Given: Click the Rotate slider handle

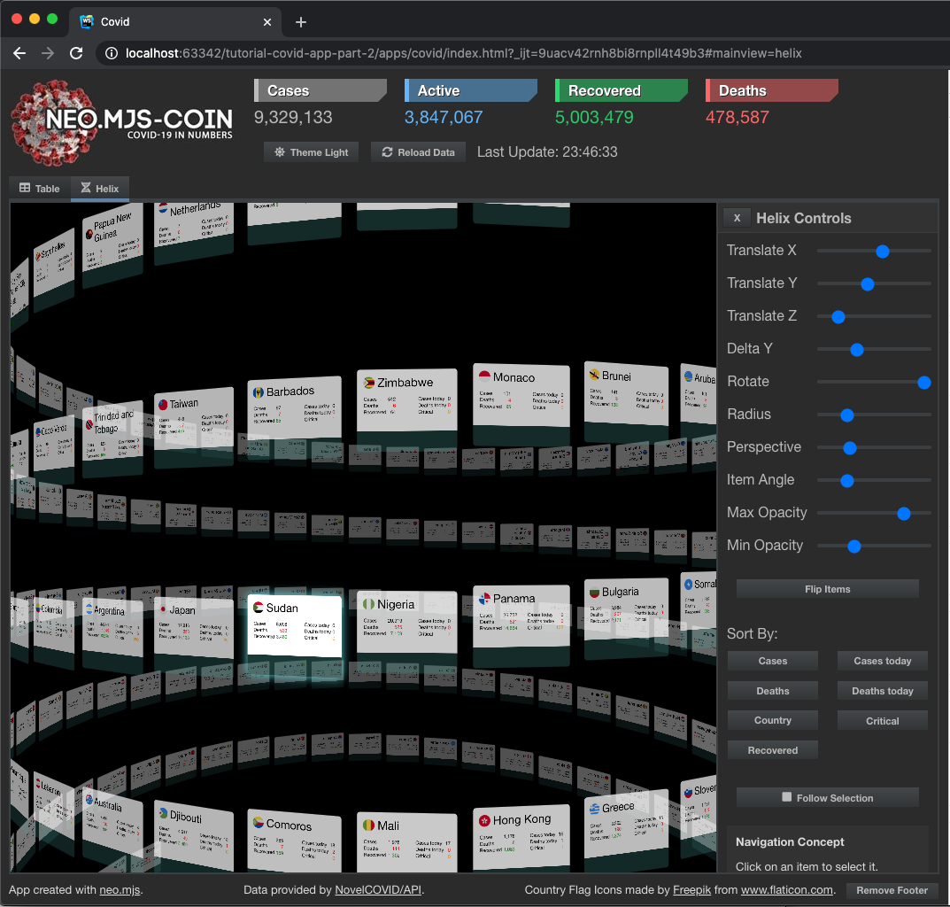Looking at the screenshot, I should pos(924,383).
